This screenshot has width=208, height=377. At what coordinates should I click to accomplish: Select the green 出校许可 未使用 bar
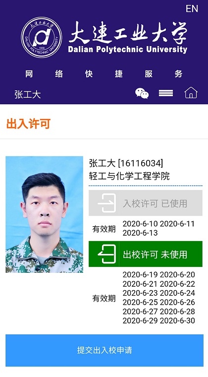(146, 254)
